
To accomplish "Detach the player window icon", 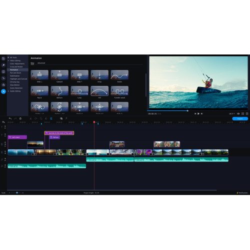I will 247,113.
